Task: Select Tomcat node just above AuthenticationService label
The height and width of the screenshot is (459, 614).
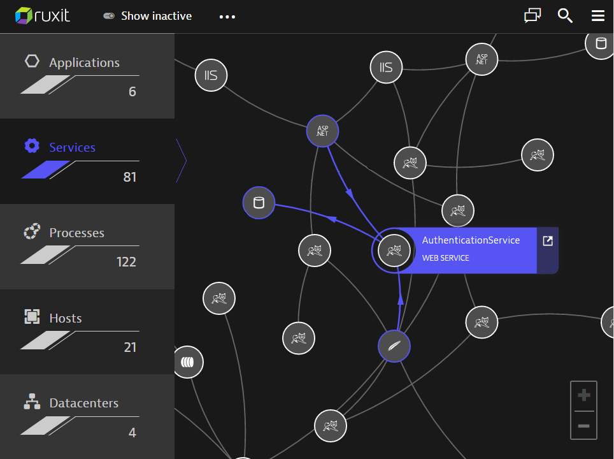Action: [x=458, y=210]
